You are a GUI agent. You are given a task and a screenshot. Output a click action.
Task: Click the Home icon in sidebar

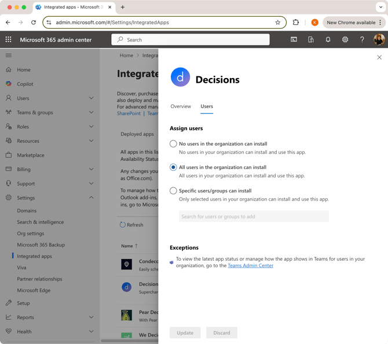pos(9,70)
